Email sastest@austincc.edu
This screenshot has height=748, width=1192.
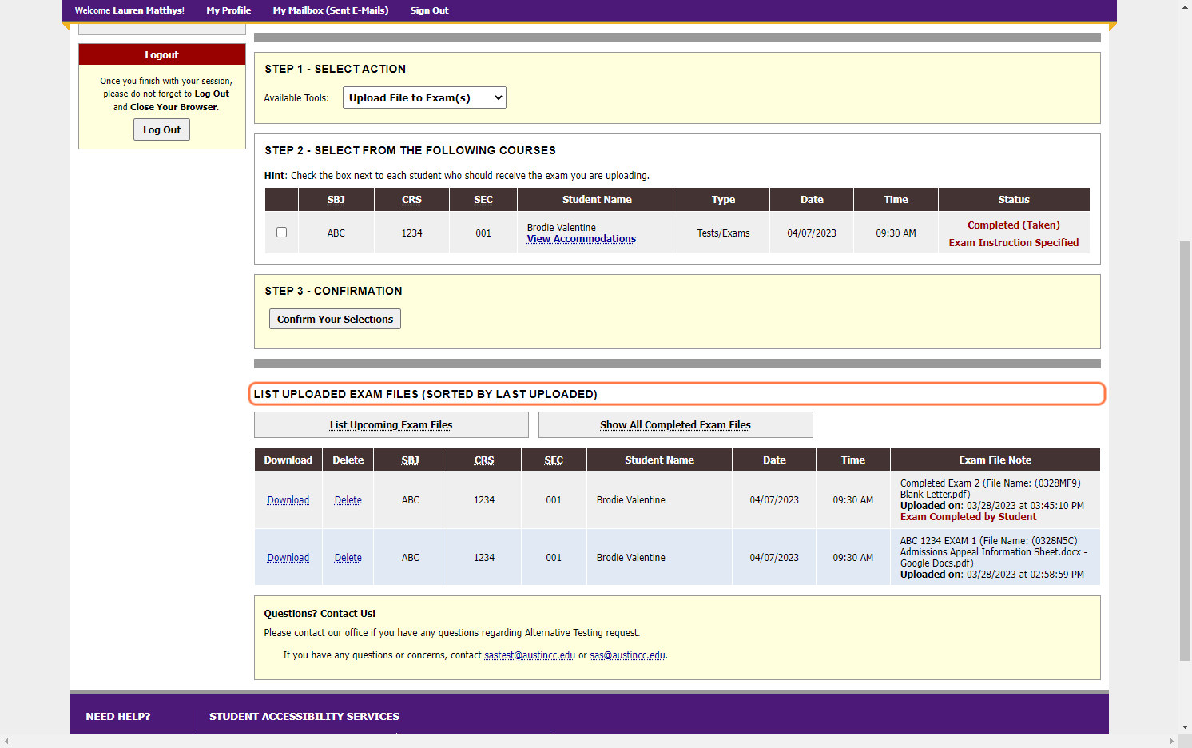pos(530,655)
